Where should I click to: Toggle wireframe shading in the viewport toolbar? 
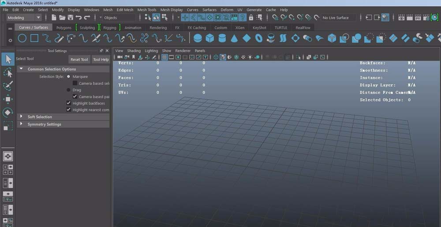click(216, 57)
